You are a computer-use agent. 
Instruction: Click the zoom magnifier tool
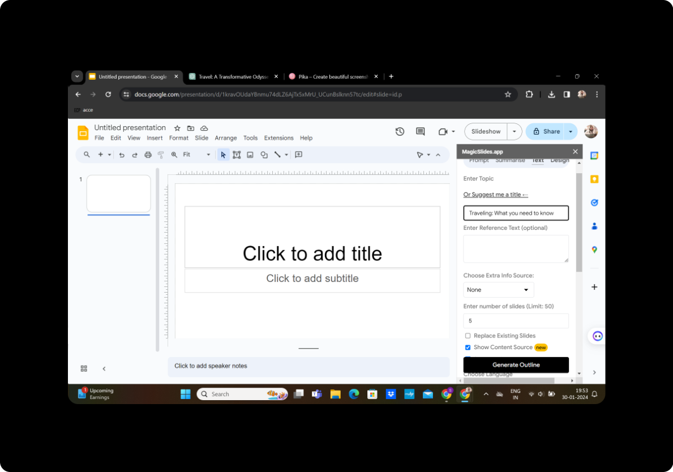(x=174, y=155)
